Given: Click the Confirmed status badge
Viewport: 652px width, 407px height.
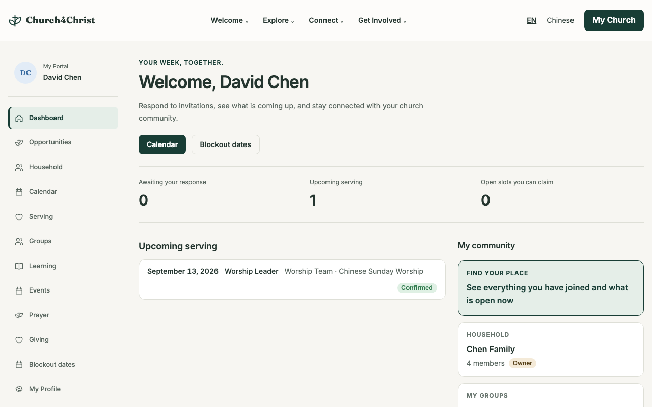Looking at the screenshot, I should 417,288.
